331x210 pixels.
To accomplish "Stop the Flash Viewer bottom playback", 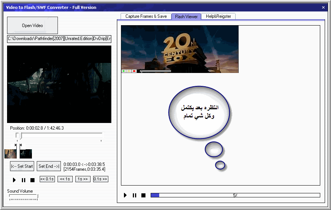I will click(x=143, y=195).
